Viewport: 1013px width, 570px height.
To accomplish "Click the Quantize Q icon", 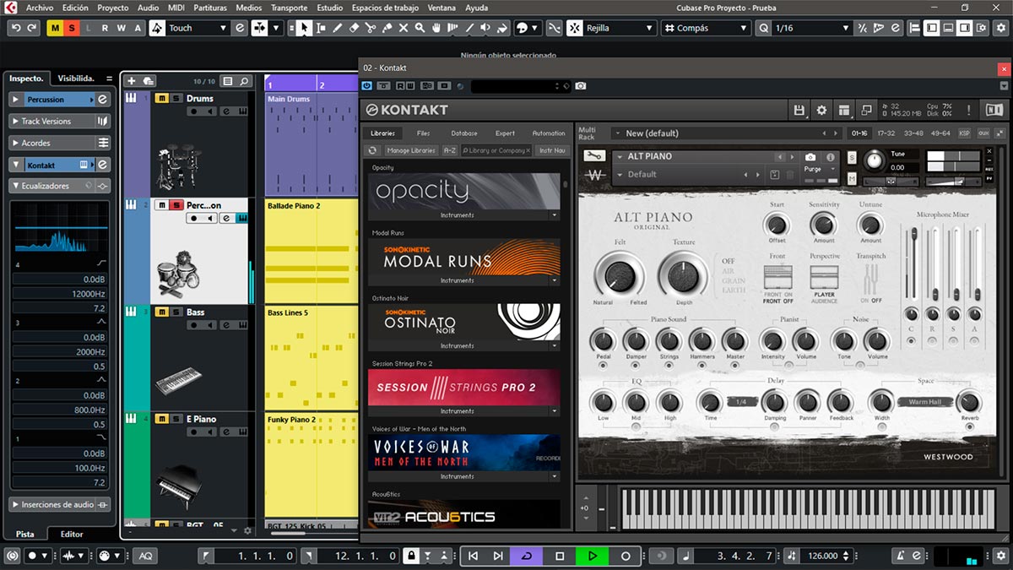I will tap(763, 28).
